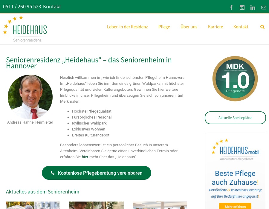Image resolution: width=269 pixels, height=209 pixels.
Task: Go to the Karriere page
Action: click(x=215, y=27)
